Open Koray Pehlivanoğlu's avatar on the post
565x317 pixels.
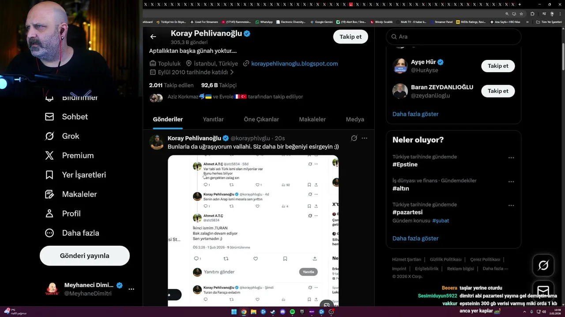point(156,143)
